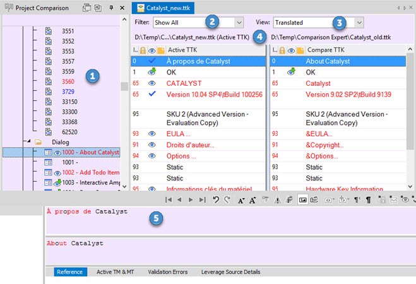Open the Filter Show All dropdown
This screenshot has height=284, width=416.
[x=239, y=23]
